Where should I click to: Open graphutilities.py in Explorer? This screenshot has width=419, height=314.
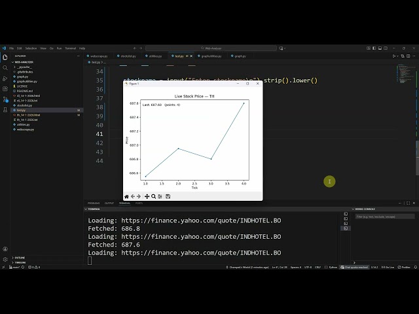[x=27, y=81]
